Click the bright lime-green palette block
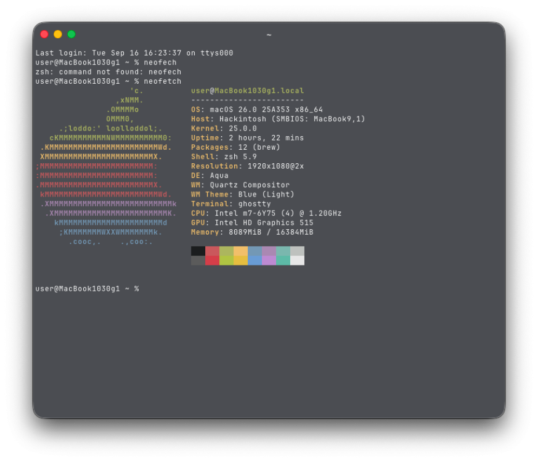The image size is (538, 462). [226, 261]
